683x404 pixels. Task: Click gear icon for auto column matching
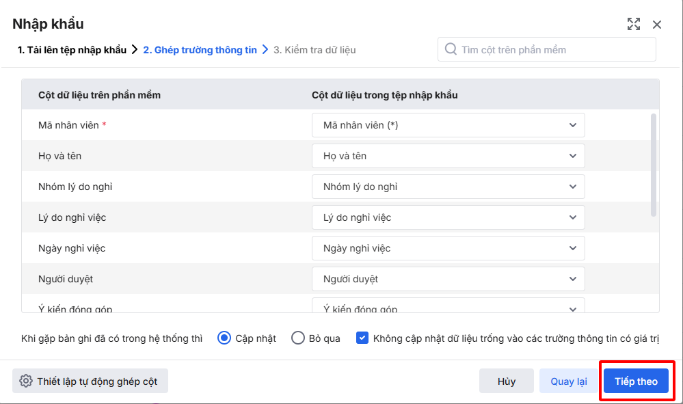[26, 381]
